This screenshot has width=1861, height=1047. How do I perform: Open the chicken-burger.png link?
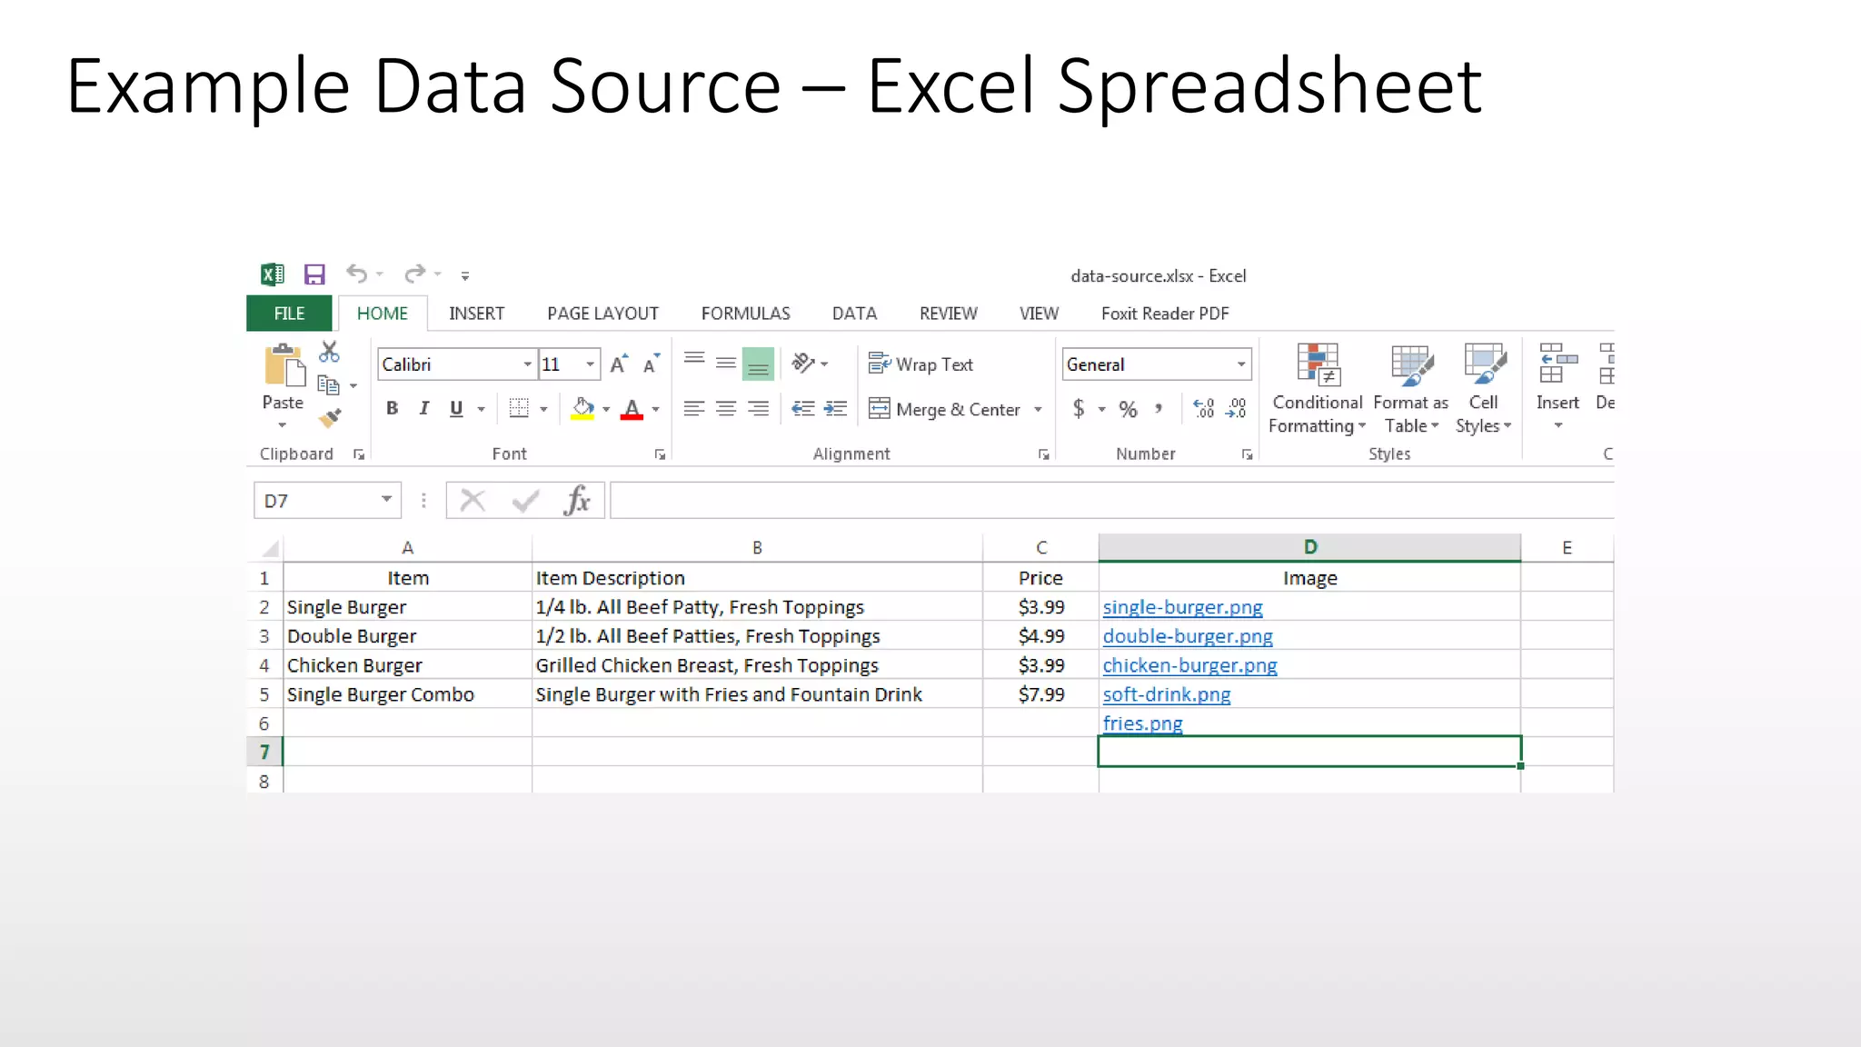tap(1189, 665)
